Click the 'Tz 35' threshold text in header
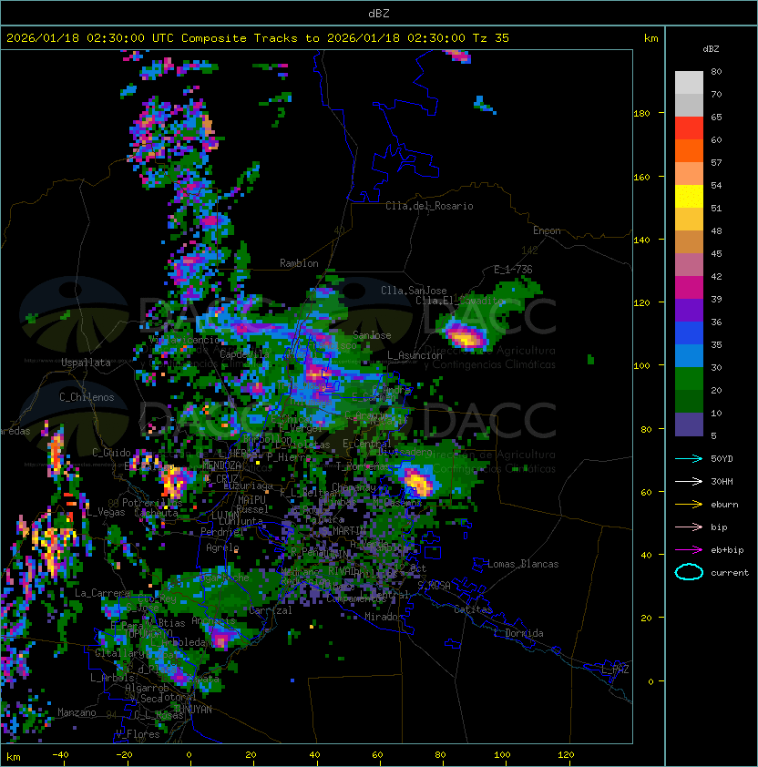 [x=491, y=38]
